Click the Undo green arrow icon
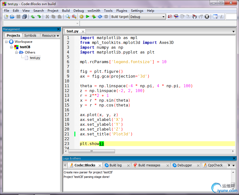The height and width of the screenshot is (195, 239). click(33, 17)
